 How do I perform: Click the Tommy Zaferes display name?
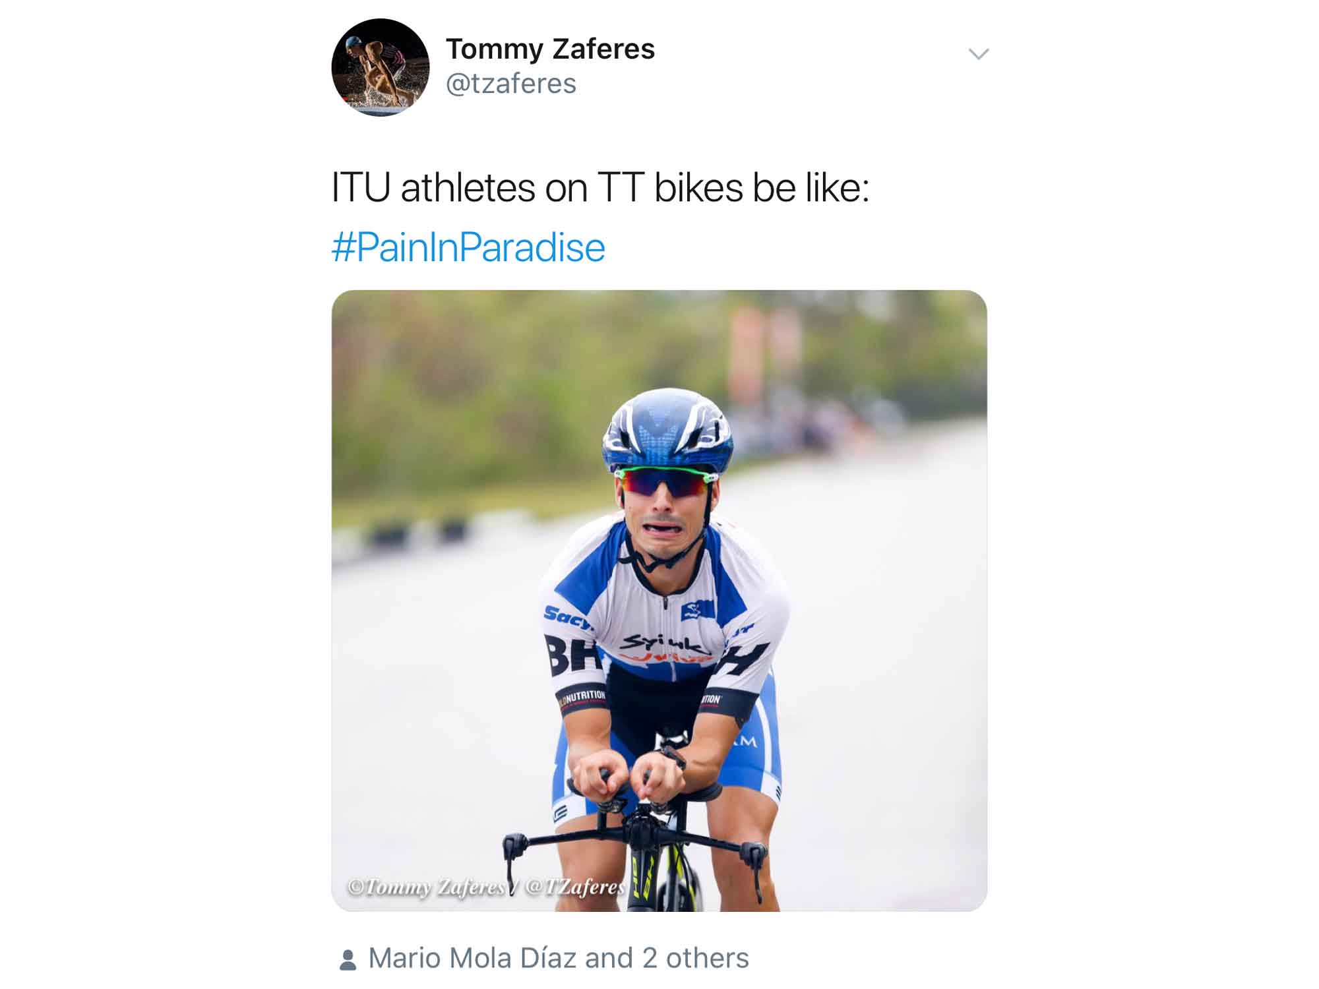pos(550,49)
